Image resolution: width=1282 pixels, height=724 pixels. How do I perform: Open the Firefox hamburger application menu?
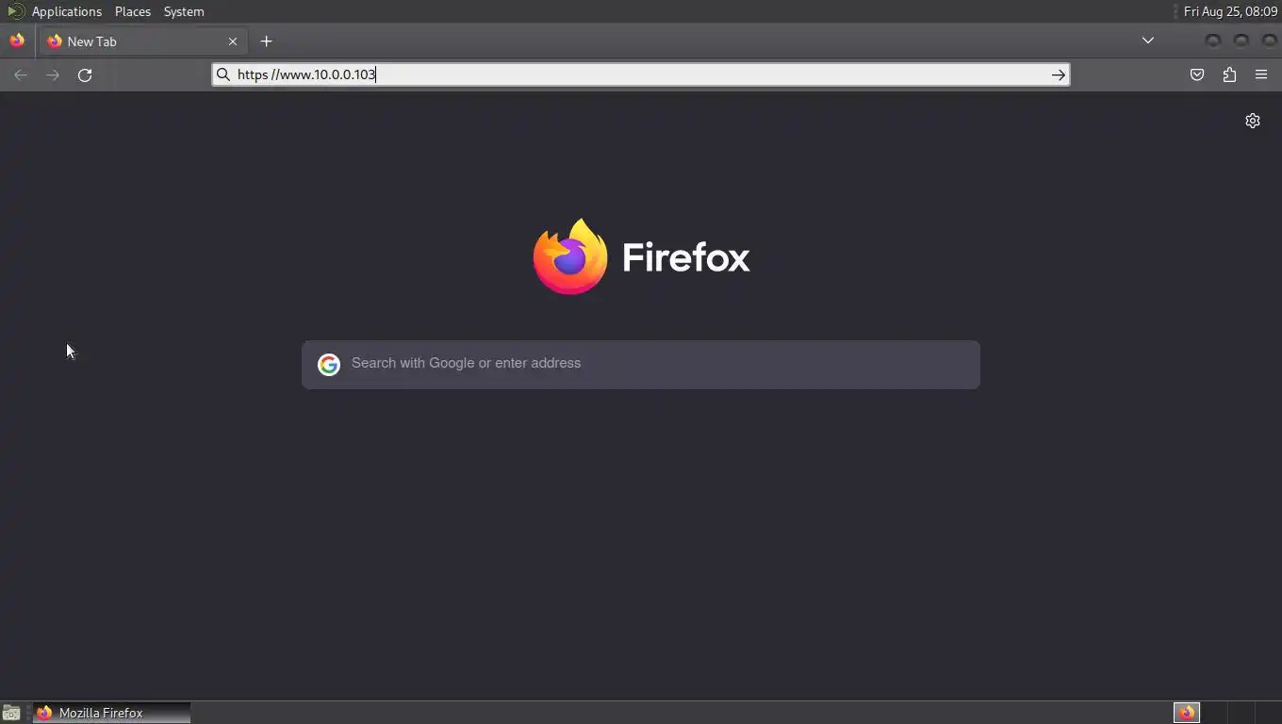[x=1261, y=75]
